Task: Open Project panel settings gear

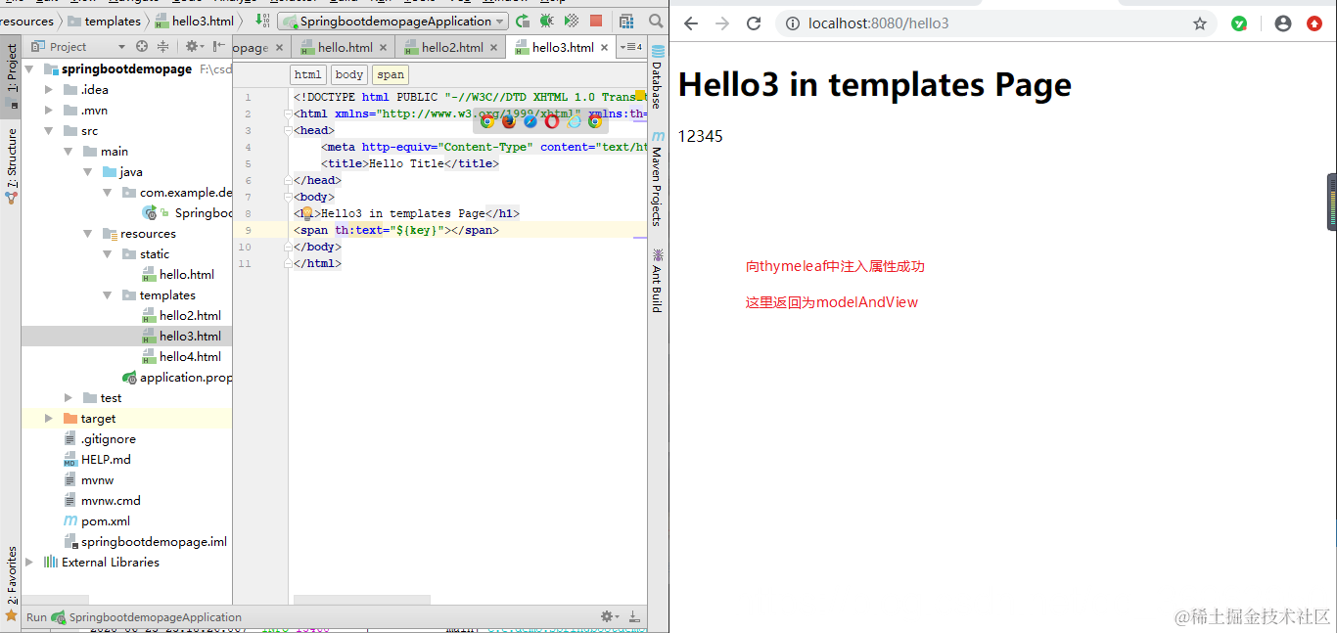Action: [193, 46]
